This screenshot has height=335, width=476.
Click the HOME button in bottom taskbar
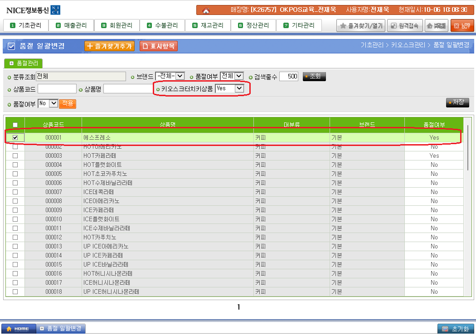[x=18, y=329]
